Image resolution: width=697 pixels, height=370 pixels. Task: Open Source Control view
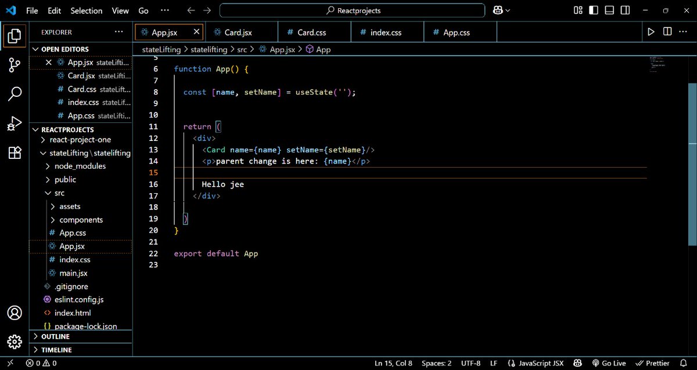[x=15, y=65]
